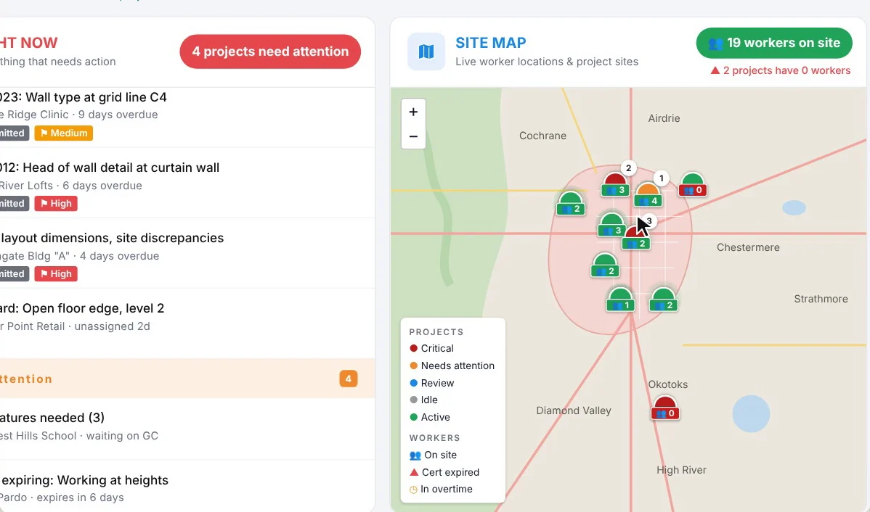
Task: Click the Diamond Valley label on map
Action: coord(574,410)
